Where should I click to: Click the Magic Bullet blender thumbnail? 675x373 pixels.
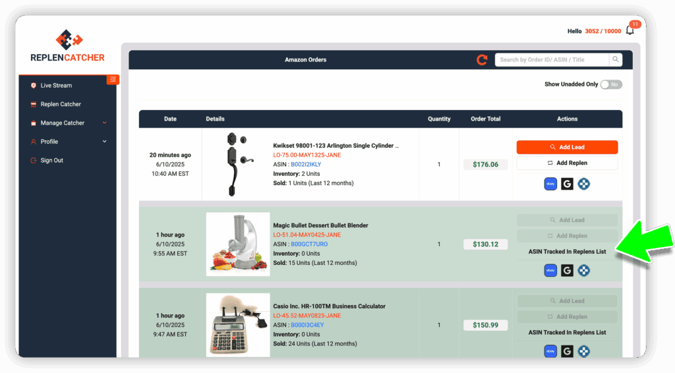click(x=238, y=244)
